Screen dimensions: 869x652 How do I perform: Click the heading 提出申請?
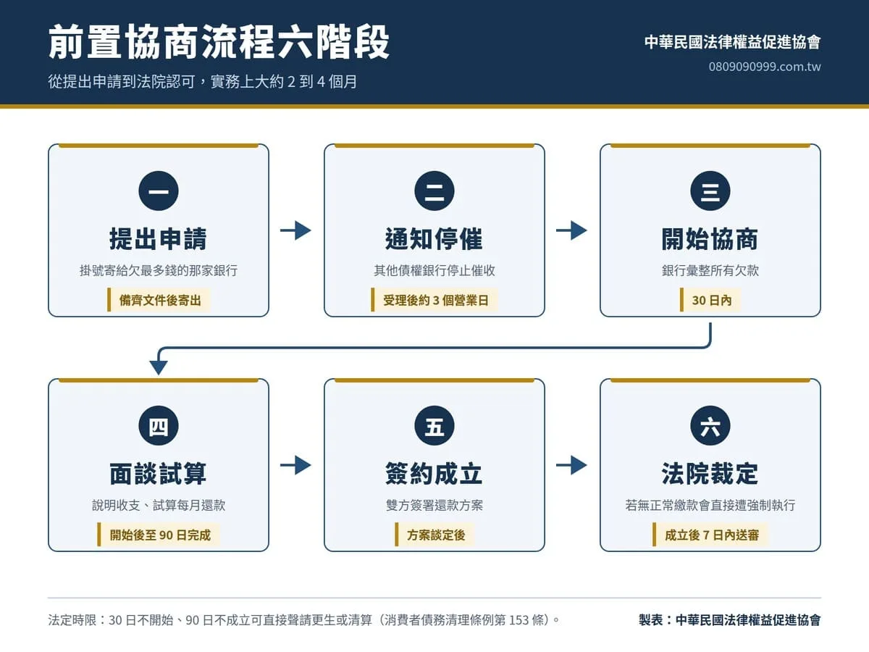[158, 239]
